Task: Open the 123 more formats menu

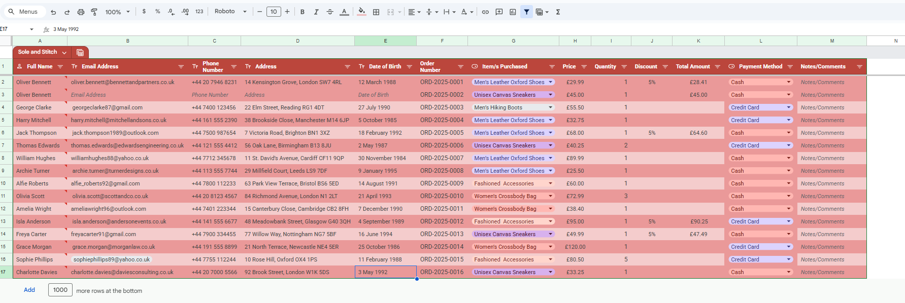Action: point(199,11)
